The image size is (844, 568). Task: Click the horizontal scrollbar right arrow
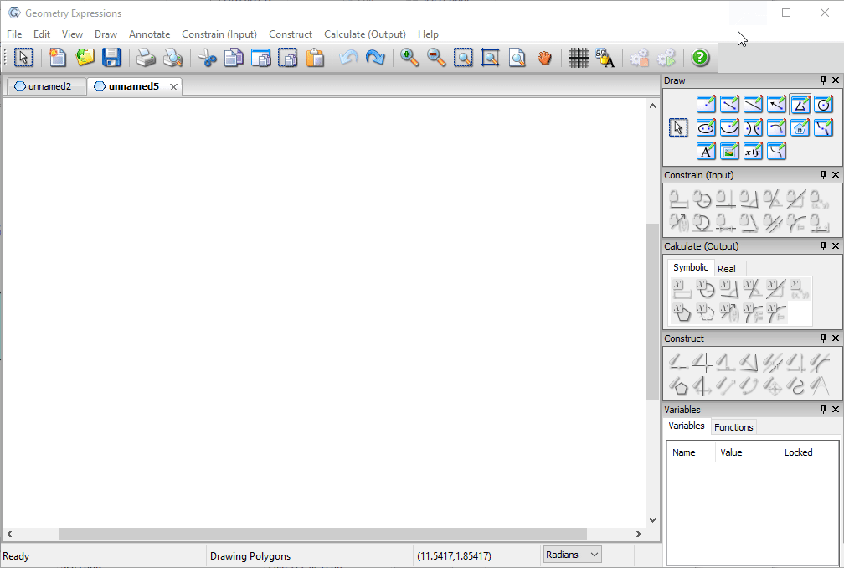(x=638, y=534)
